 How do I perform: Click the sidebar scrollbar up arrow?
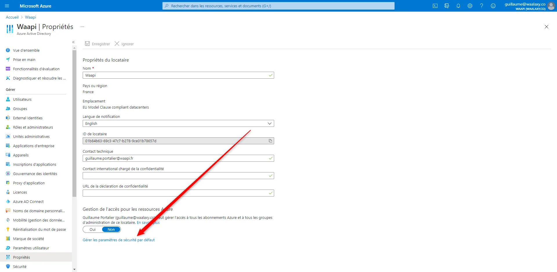point(74,48)
